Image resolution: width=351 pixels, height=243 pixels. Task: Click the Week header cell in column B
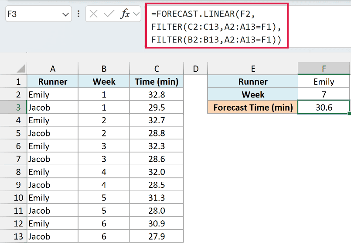tap(104, 81)
